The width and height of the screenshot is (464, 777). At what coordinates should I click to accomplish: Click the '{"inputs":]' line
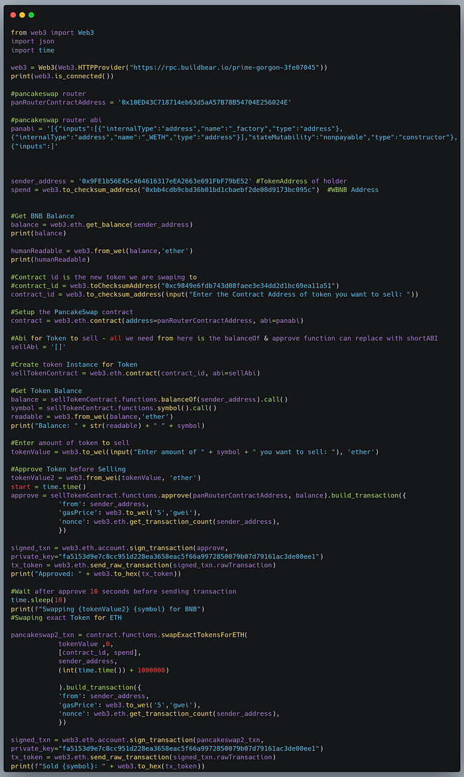(34, 146)
